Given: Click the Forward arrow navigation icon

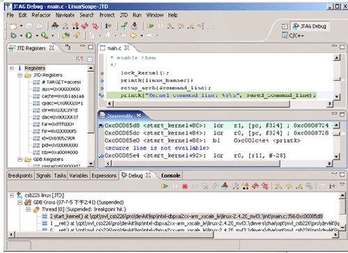Looking at the screenshot, I should click(149, 36).
